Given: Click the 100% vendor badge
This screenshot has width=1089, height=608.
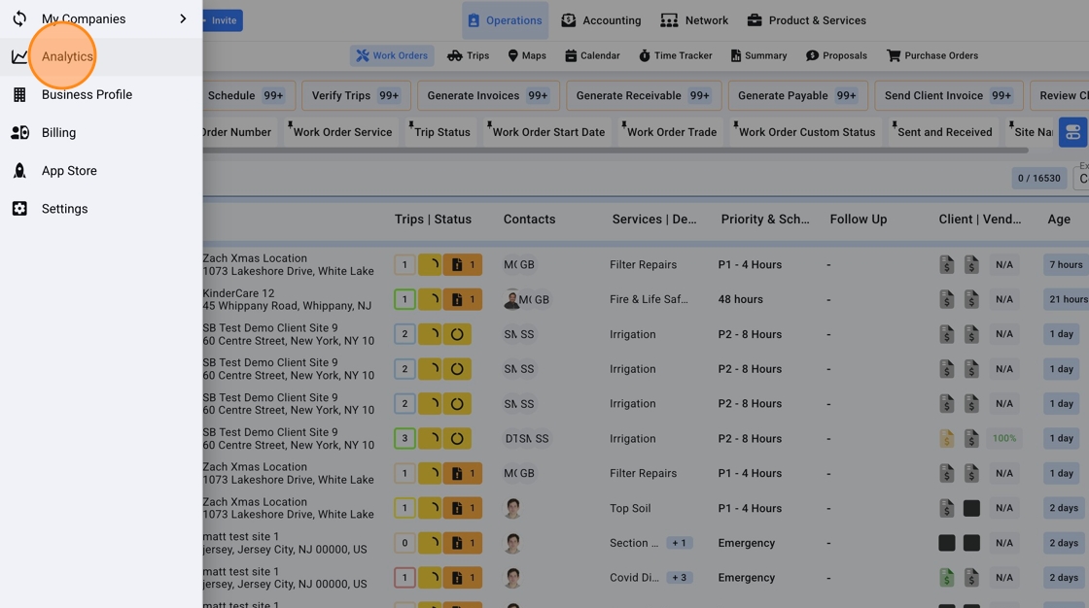Looking at the screenshot, I should click(x=1004, y=439).
